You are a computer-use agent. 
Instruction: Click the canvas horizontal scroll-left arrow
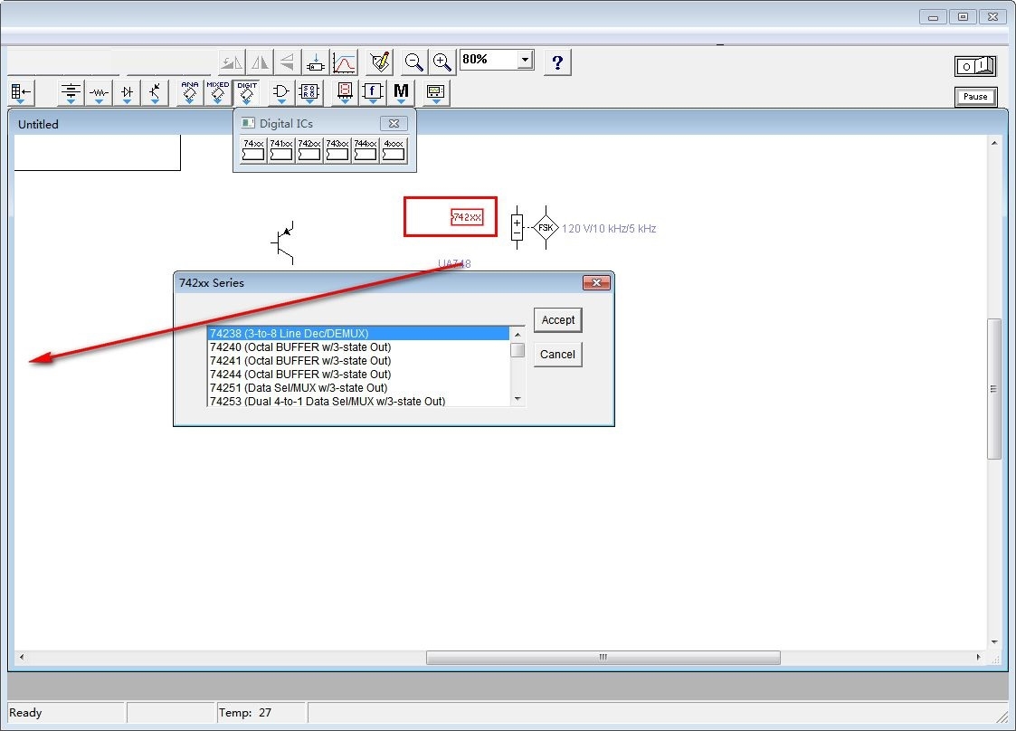pyautogui.click(x=22, y=657)
